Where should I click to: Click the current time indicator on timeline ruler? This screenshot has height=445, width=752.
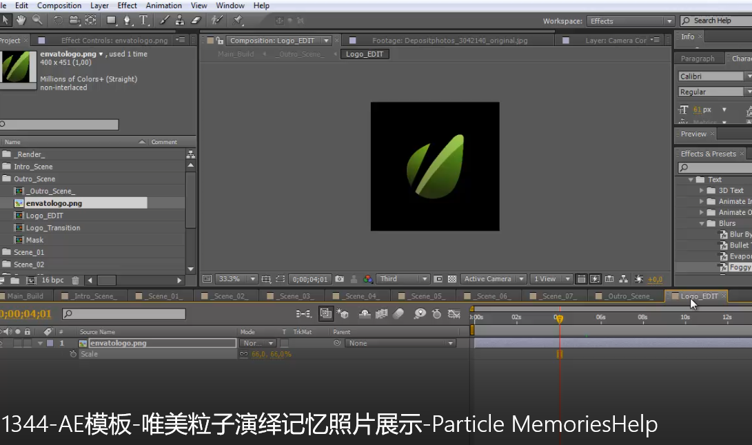pyautogui.click(x=559, y=318)
